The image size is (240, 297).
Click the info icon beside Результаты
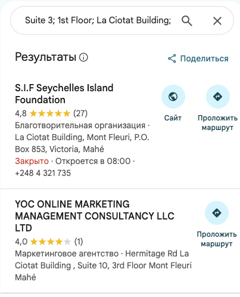coord(83,57)
